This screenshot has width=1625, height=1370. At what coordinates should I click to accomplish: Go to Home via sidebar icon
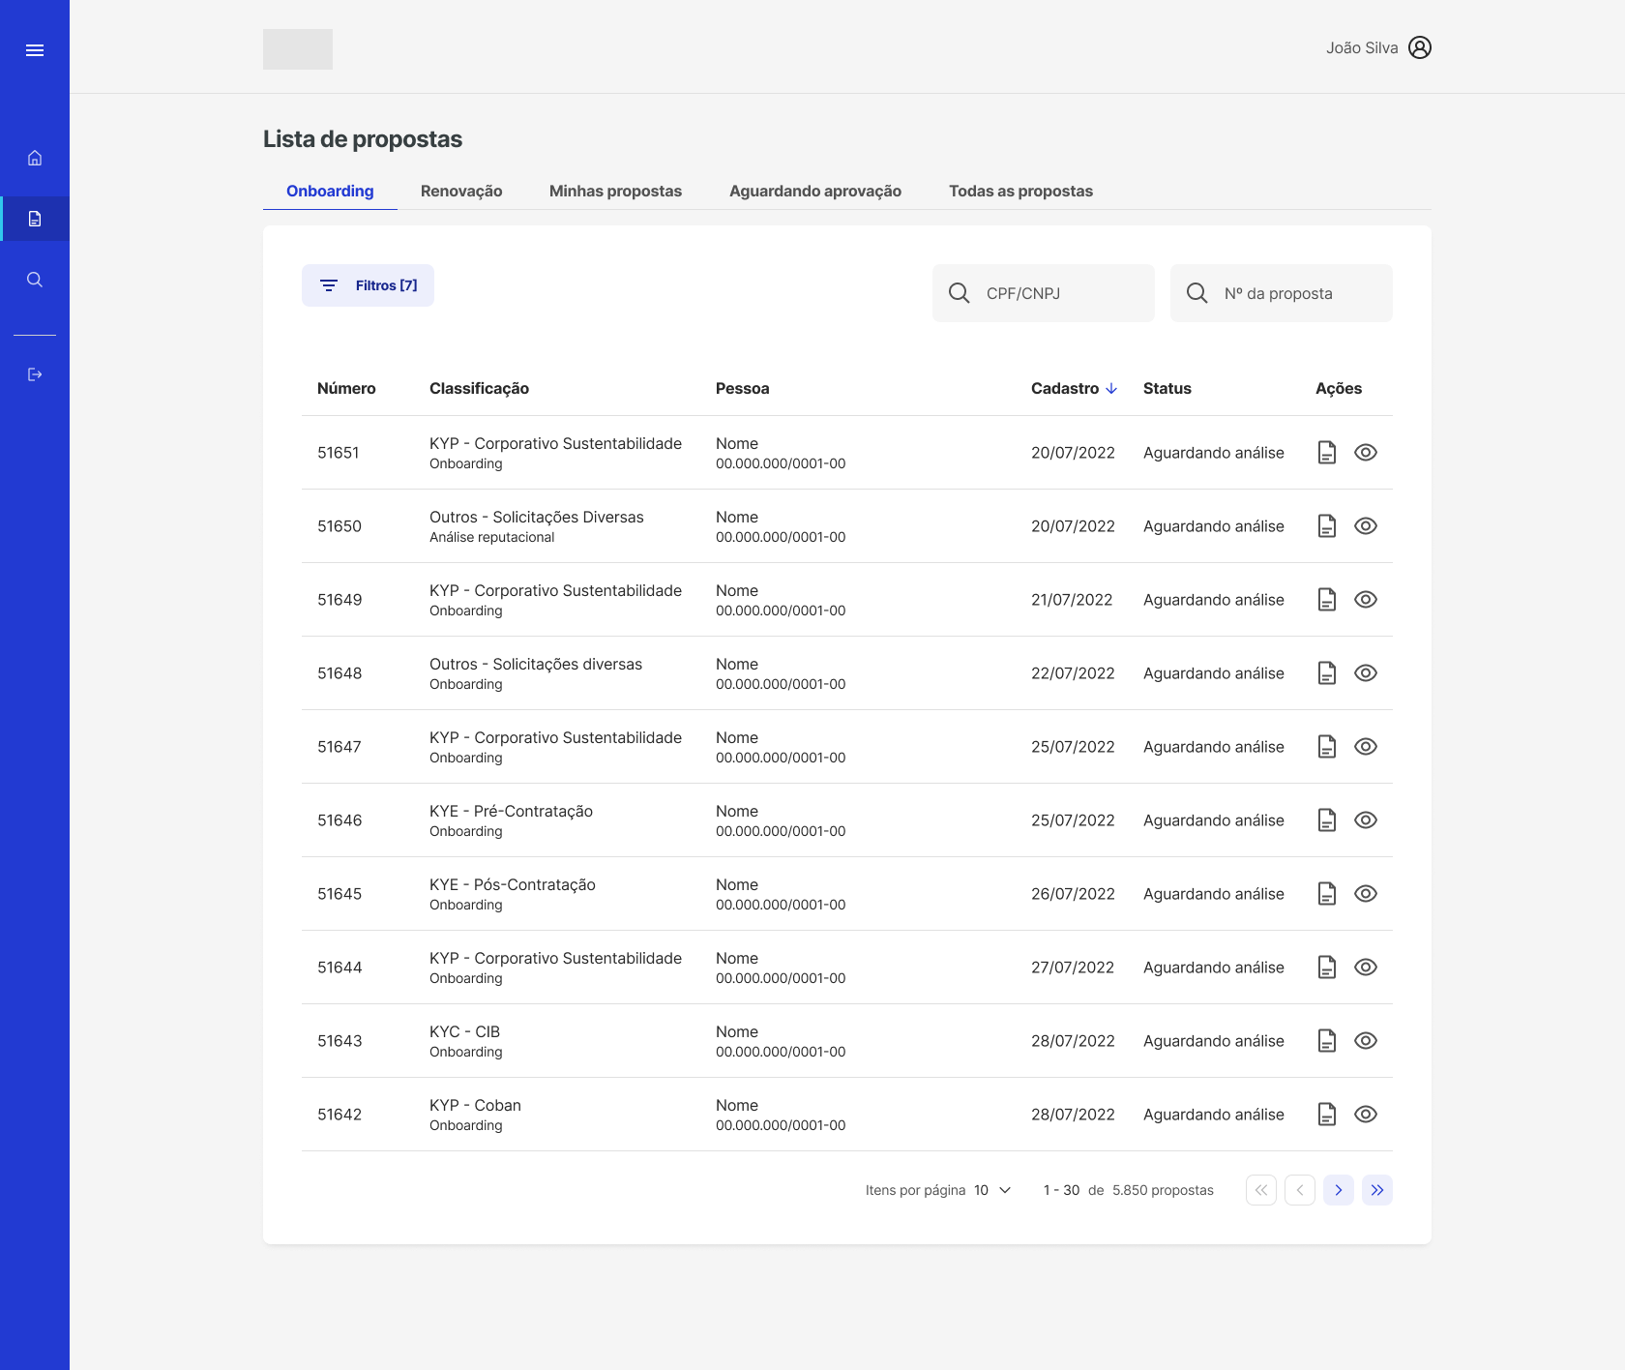click(x=35, y=158)
